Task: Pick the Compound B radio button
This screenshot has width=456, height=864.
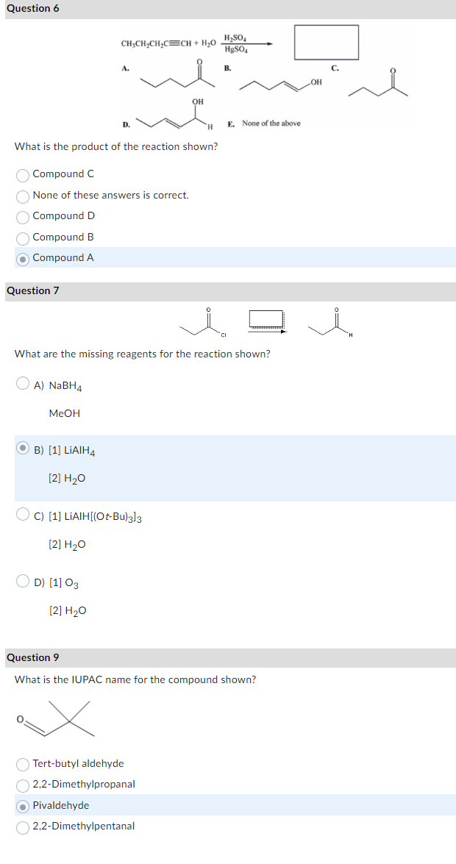Action: (22, 237)
